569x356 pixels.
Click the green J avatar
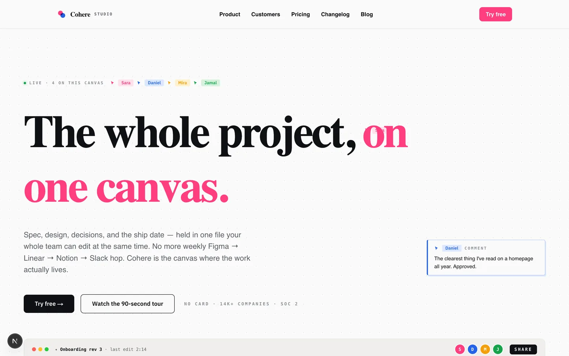(498, 349)
